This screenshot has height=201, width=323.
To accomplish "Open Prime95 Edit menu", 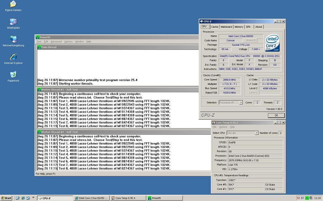I will pyautogui.click(x=46, y=41).
